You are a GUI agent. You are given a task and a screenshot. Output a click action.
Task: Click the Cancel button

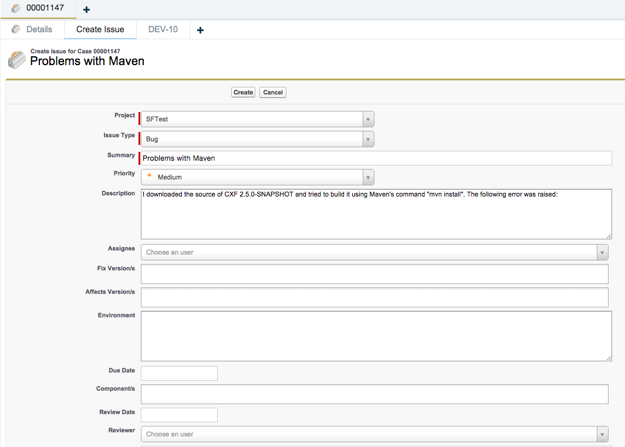click(272, 92)
